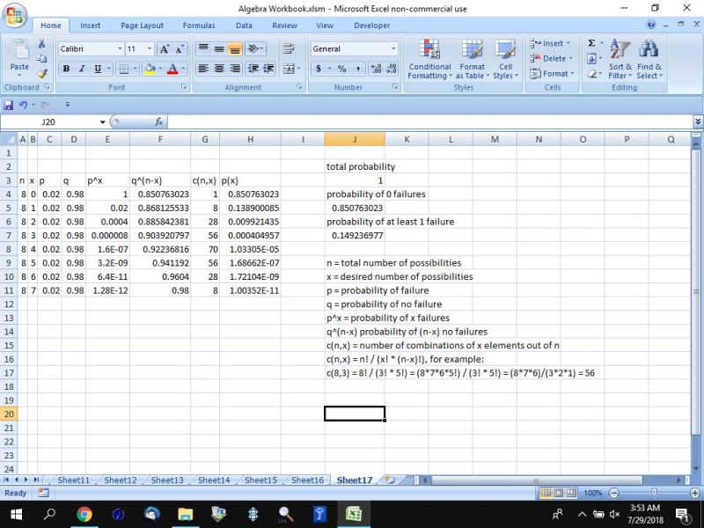Expand Conditional Formatting menu
Viewport: 704px width, 528px height.
tap(429, 59)
